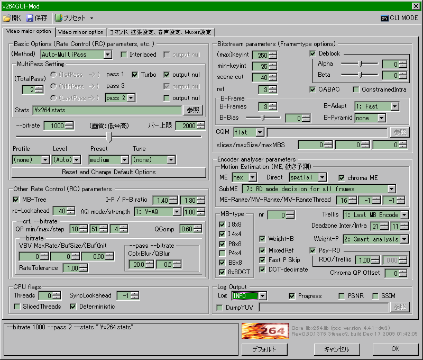This screenshot has width=423, height=360.
Task: Enable the PSNR checkbox
Action: click(x=342, y=296)
